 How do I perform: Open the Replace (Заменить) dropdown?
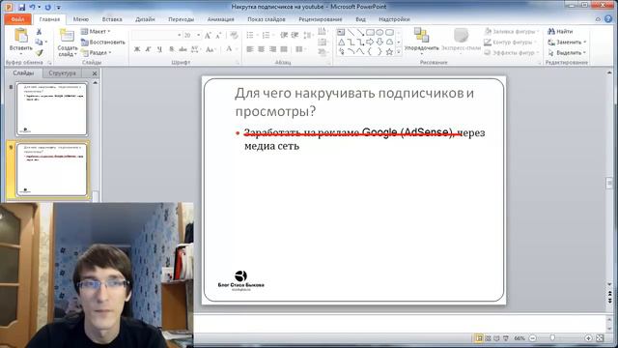[567, 42]
